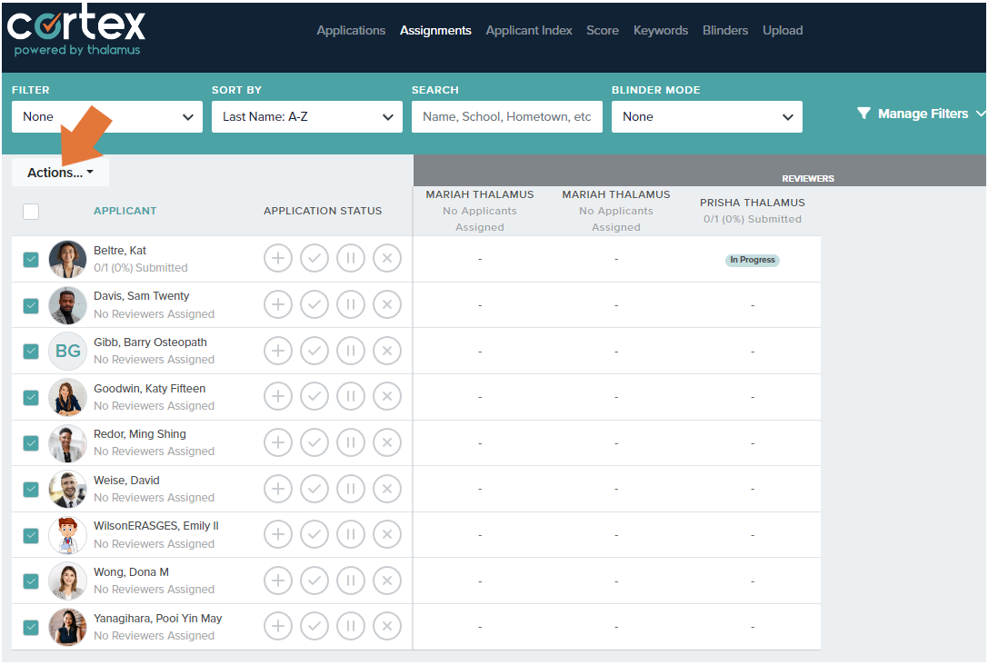
Task: Toggle off Pooi Yin May Yanagihara's row checkbox
Action: [x=31, y=627]
